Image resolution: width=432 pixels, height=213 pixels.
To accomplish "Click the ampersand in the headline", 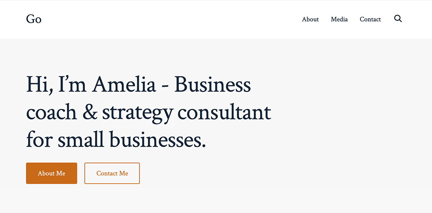I will click(90, 113).
